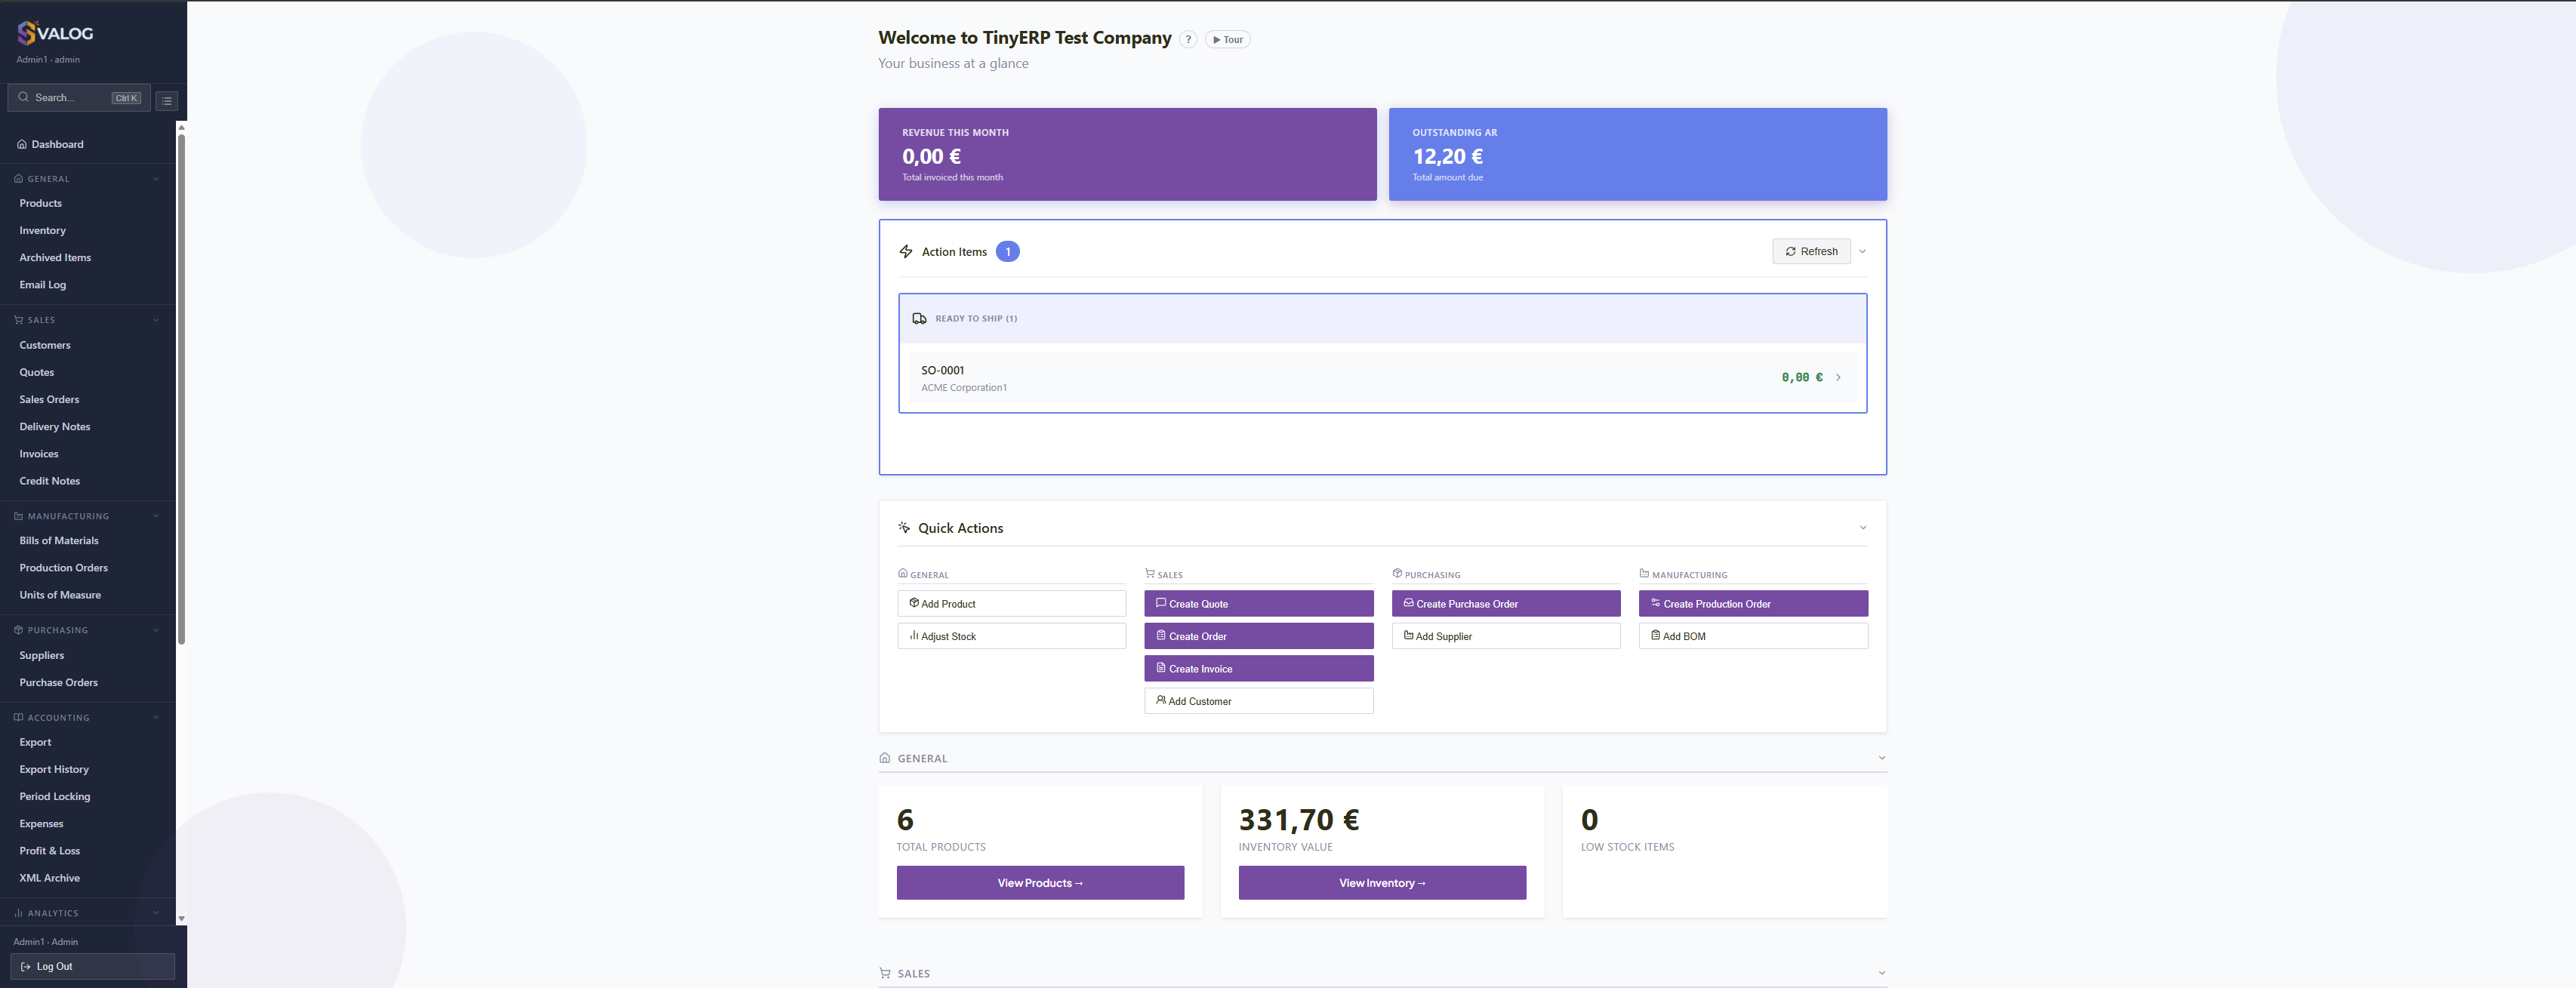Click the Quick Actions sparkle icon
Screen dimensions: 2576x988
click(x=904, y=528)
